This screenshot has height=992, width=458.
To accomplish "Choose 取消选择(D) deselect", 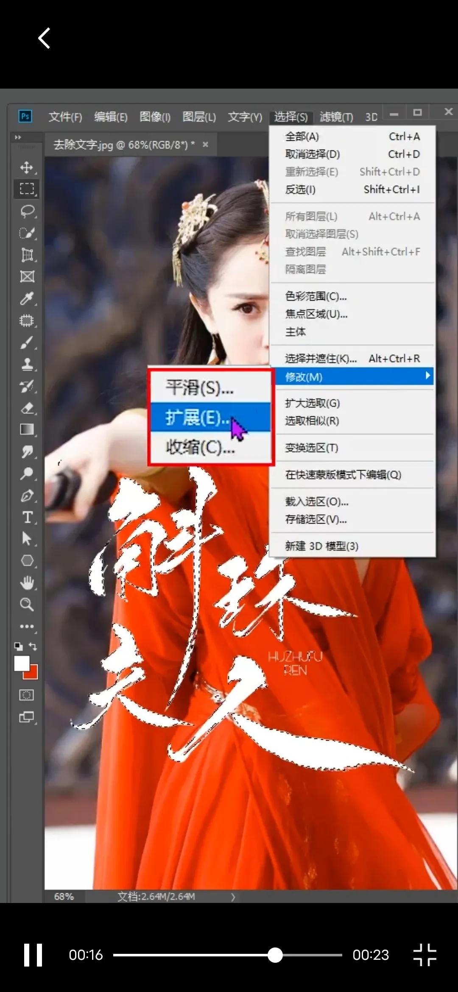I will tap(352, 154).
